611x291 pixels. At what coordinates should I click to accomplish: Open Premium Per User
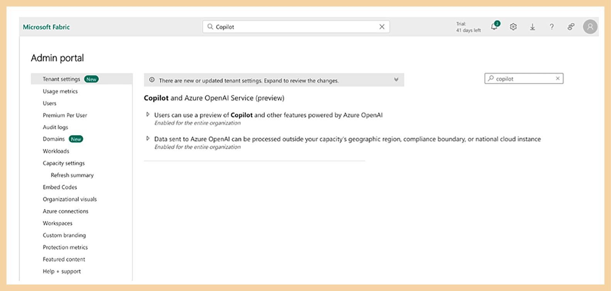point(65,115)
